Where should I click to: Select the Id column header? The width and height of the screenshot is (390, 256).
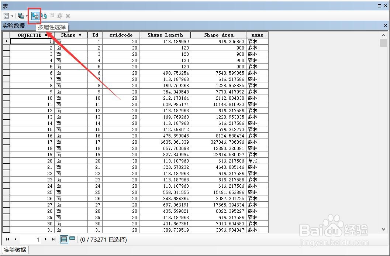[x=95, y=35]
